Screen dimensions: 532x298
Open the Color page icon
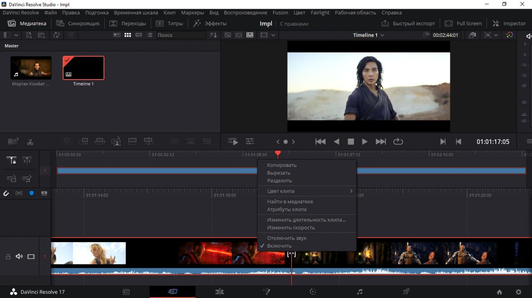[x=313, y=292]
